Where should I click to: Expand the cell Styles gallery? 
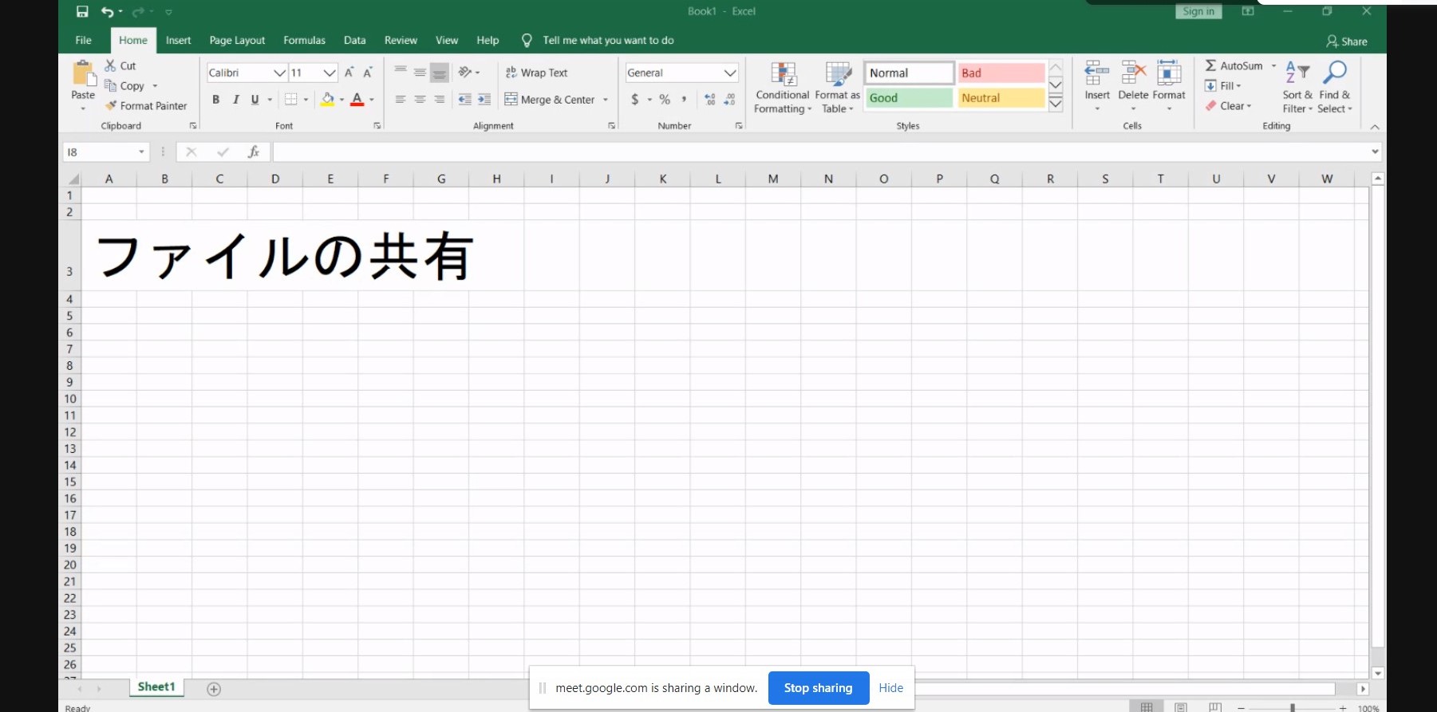[x=1056, y=104]
